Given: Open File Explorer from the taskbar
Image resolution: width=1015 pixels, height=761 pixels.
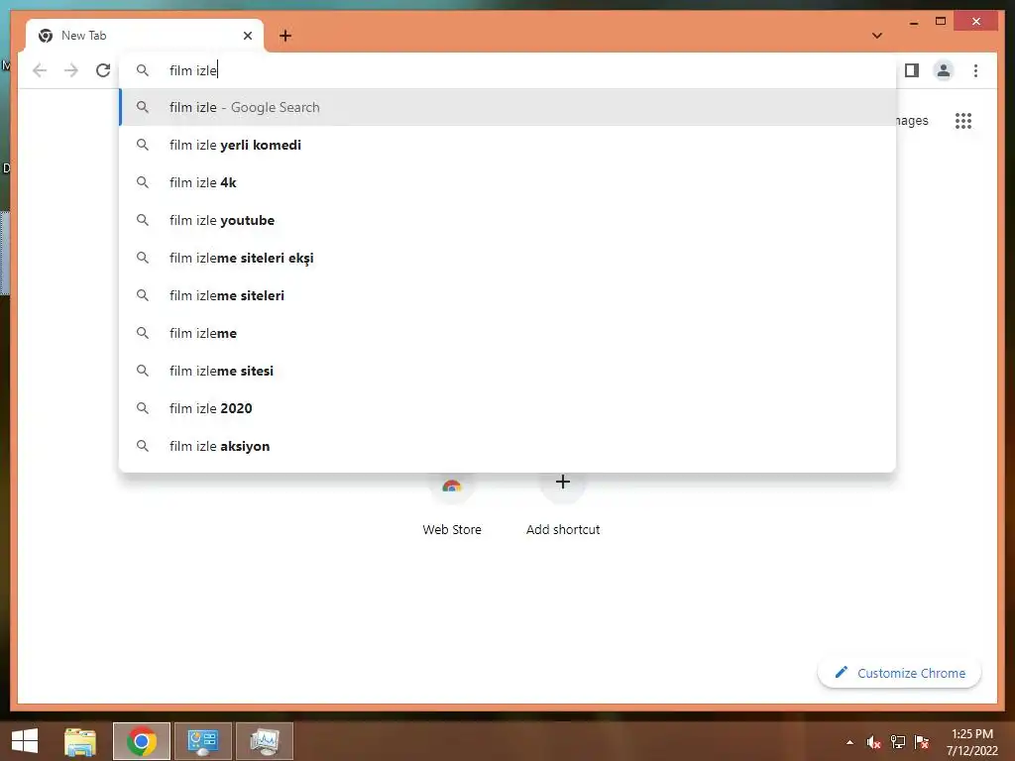Looking at the screenshot, I should [x=80, y=741].
